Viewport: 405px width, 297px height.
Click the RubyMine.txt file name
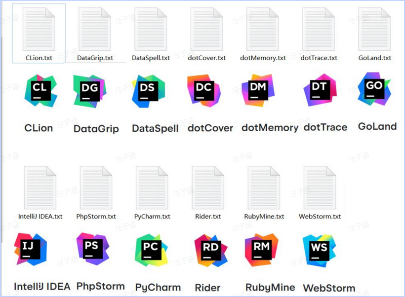click(264, 216)
